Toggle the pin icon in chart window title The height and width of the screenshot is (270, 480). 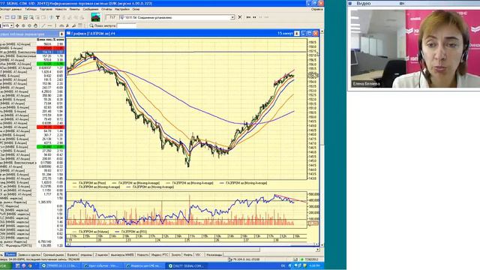click(x=297, y=33)
